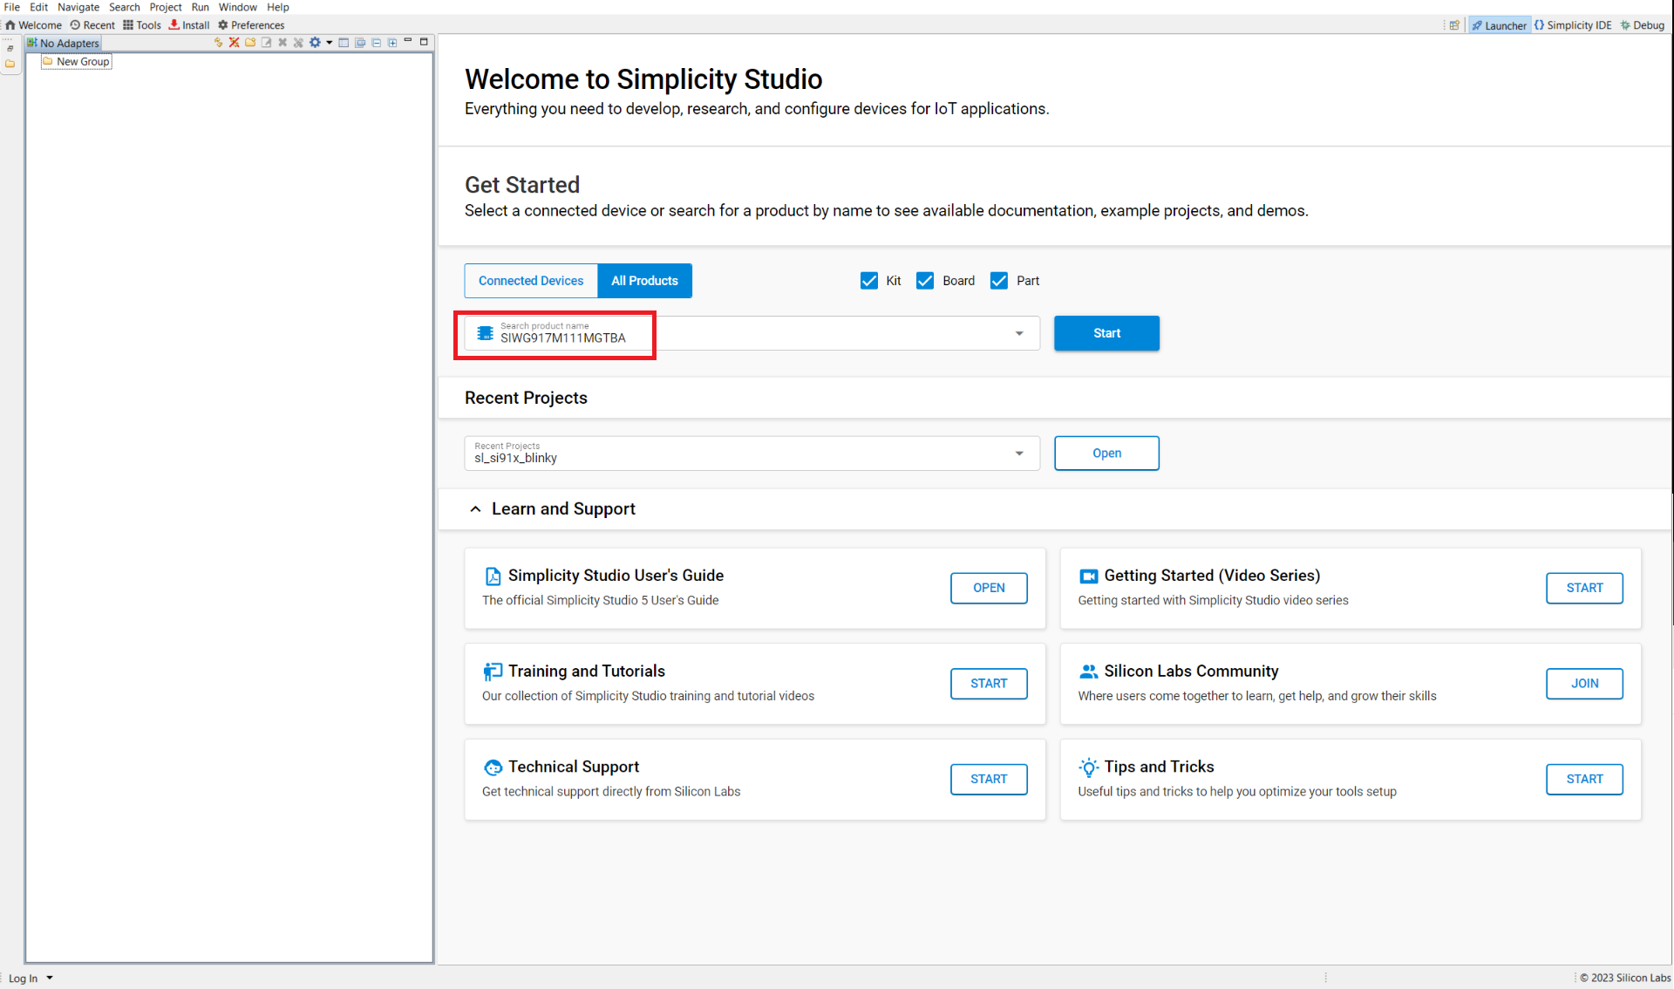Click the sl_si91x_blinky recent project field

(752, 454)
